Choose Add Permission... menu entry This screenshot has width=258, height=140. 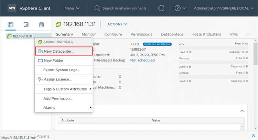click(x=64, y=98)
